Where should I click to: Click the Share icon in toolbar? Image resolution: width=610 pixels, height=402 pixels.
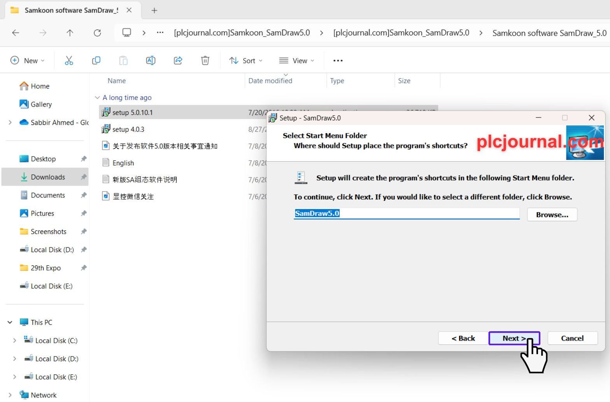pyautogui.click(x=178, y=60)
